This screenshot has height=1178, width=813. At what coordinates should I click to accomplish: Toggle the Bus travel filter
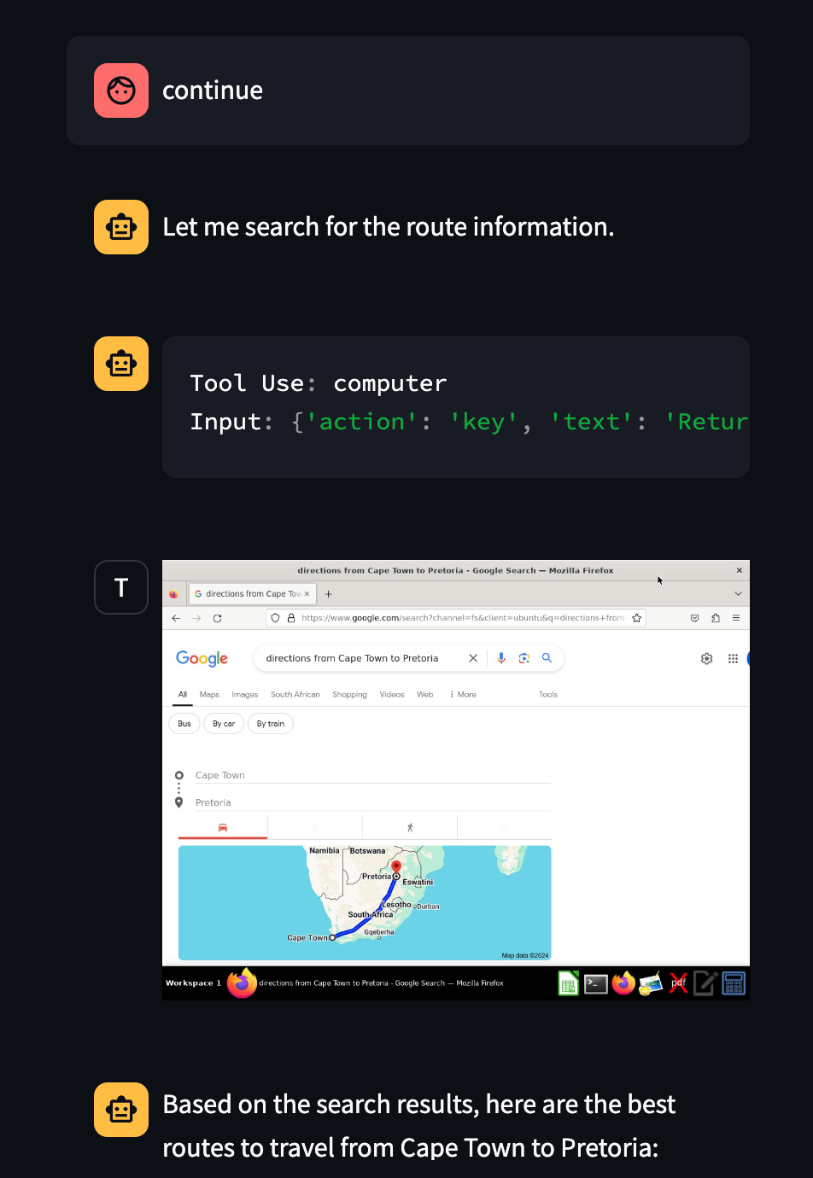tap(184, 723)
